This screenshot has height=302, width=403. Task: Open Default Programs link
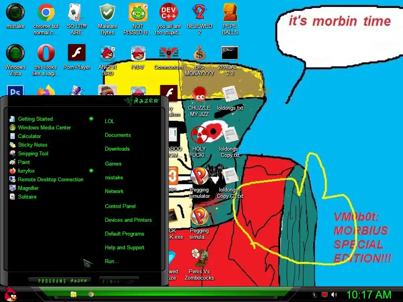pos(124,234)
